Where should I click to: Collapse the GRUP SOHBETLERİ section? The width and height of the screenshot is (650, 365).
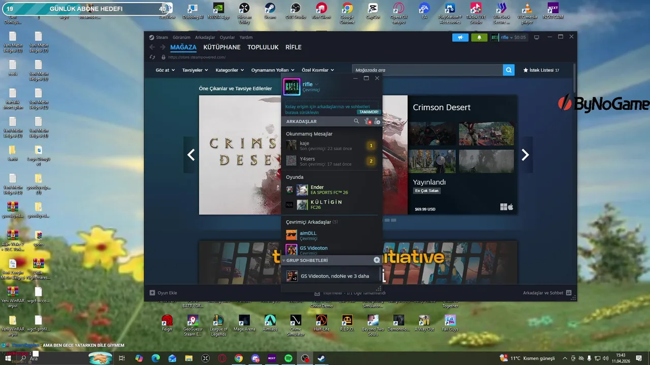(x=284, y=260)
